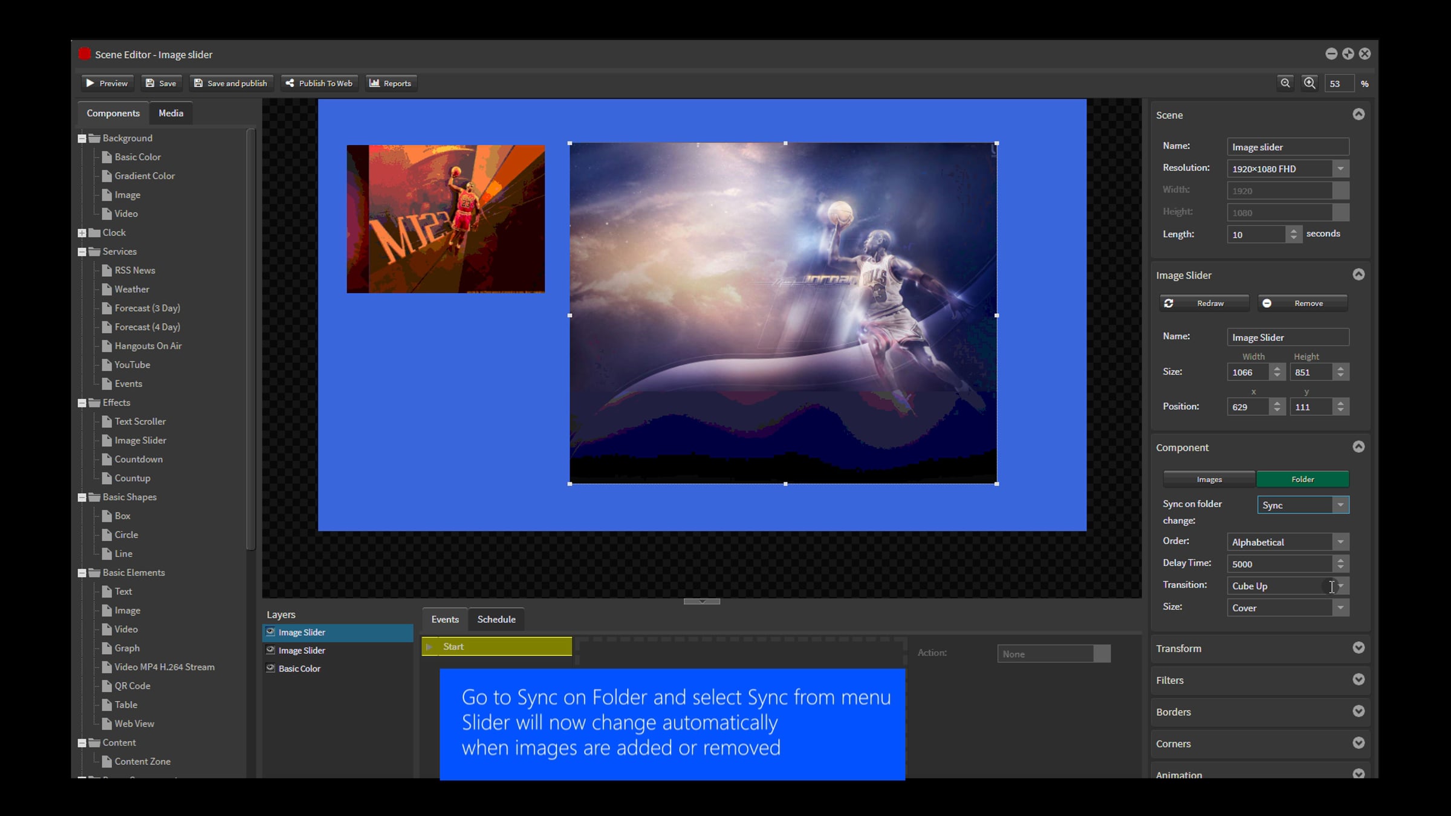Open the component Size Cover dropdown
1451x816 pixels.
pyautogui.click(x=1340, y=607)
